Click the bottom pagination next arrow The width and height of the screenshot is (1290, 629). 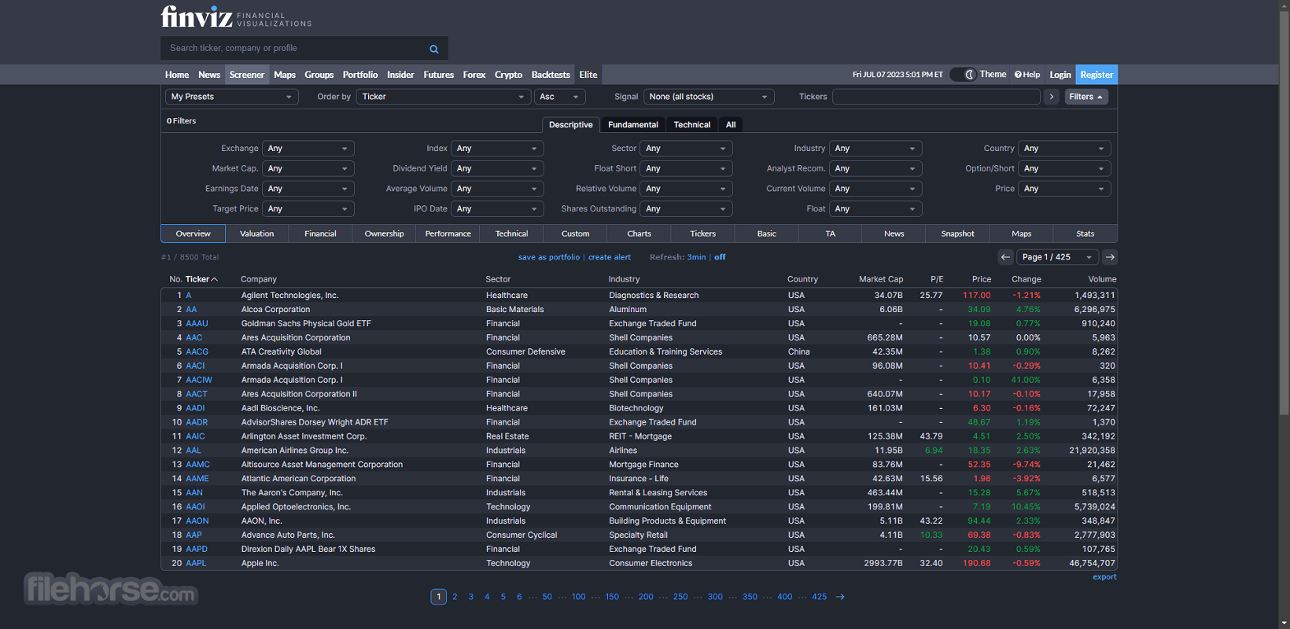click(x=840, y=597)
